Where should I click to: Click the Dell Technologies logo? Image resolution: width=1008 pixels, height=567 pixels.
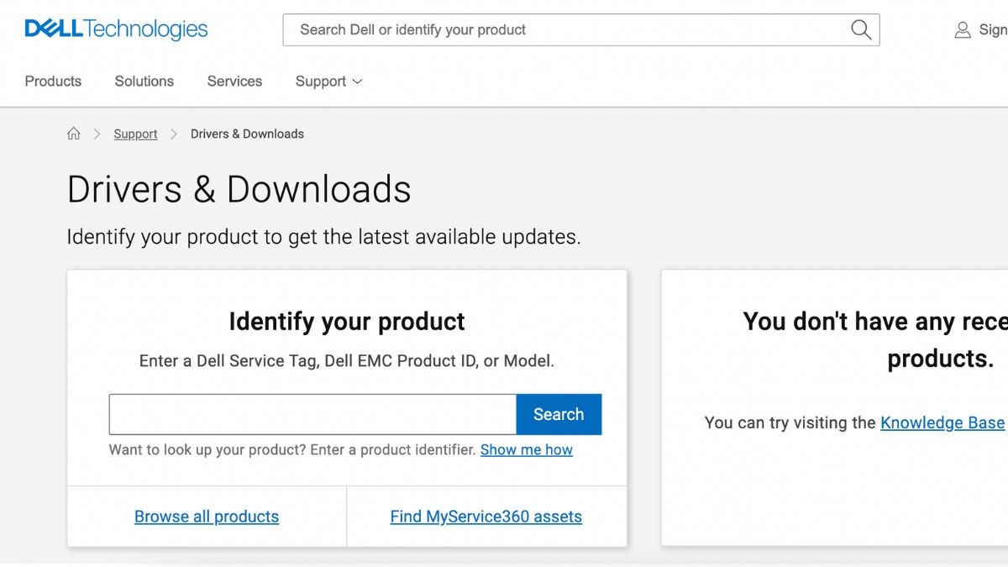coord(116,29)
